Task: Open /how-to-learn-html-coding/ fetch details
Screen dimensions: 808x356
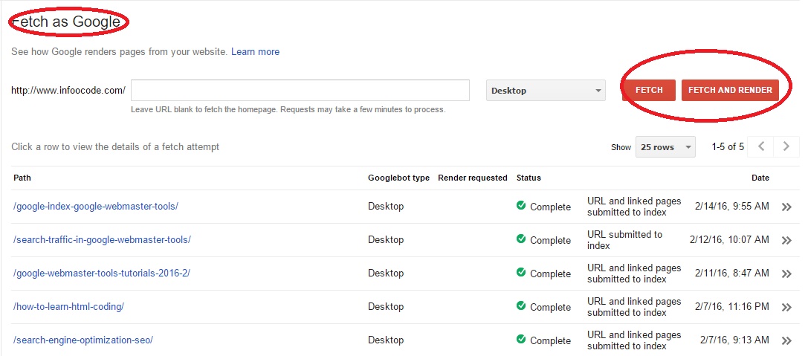Action: click(68, 307)
